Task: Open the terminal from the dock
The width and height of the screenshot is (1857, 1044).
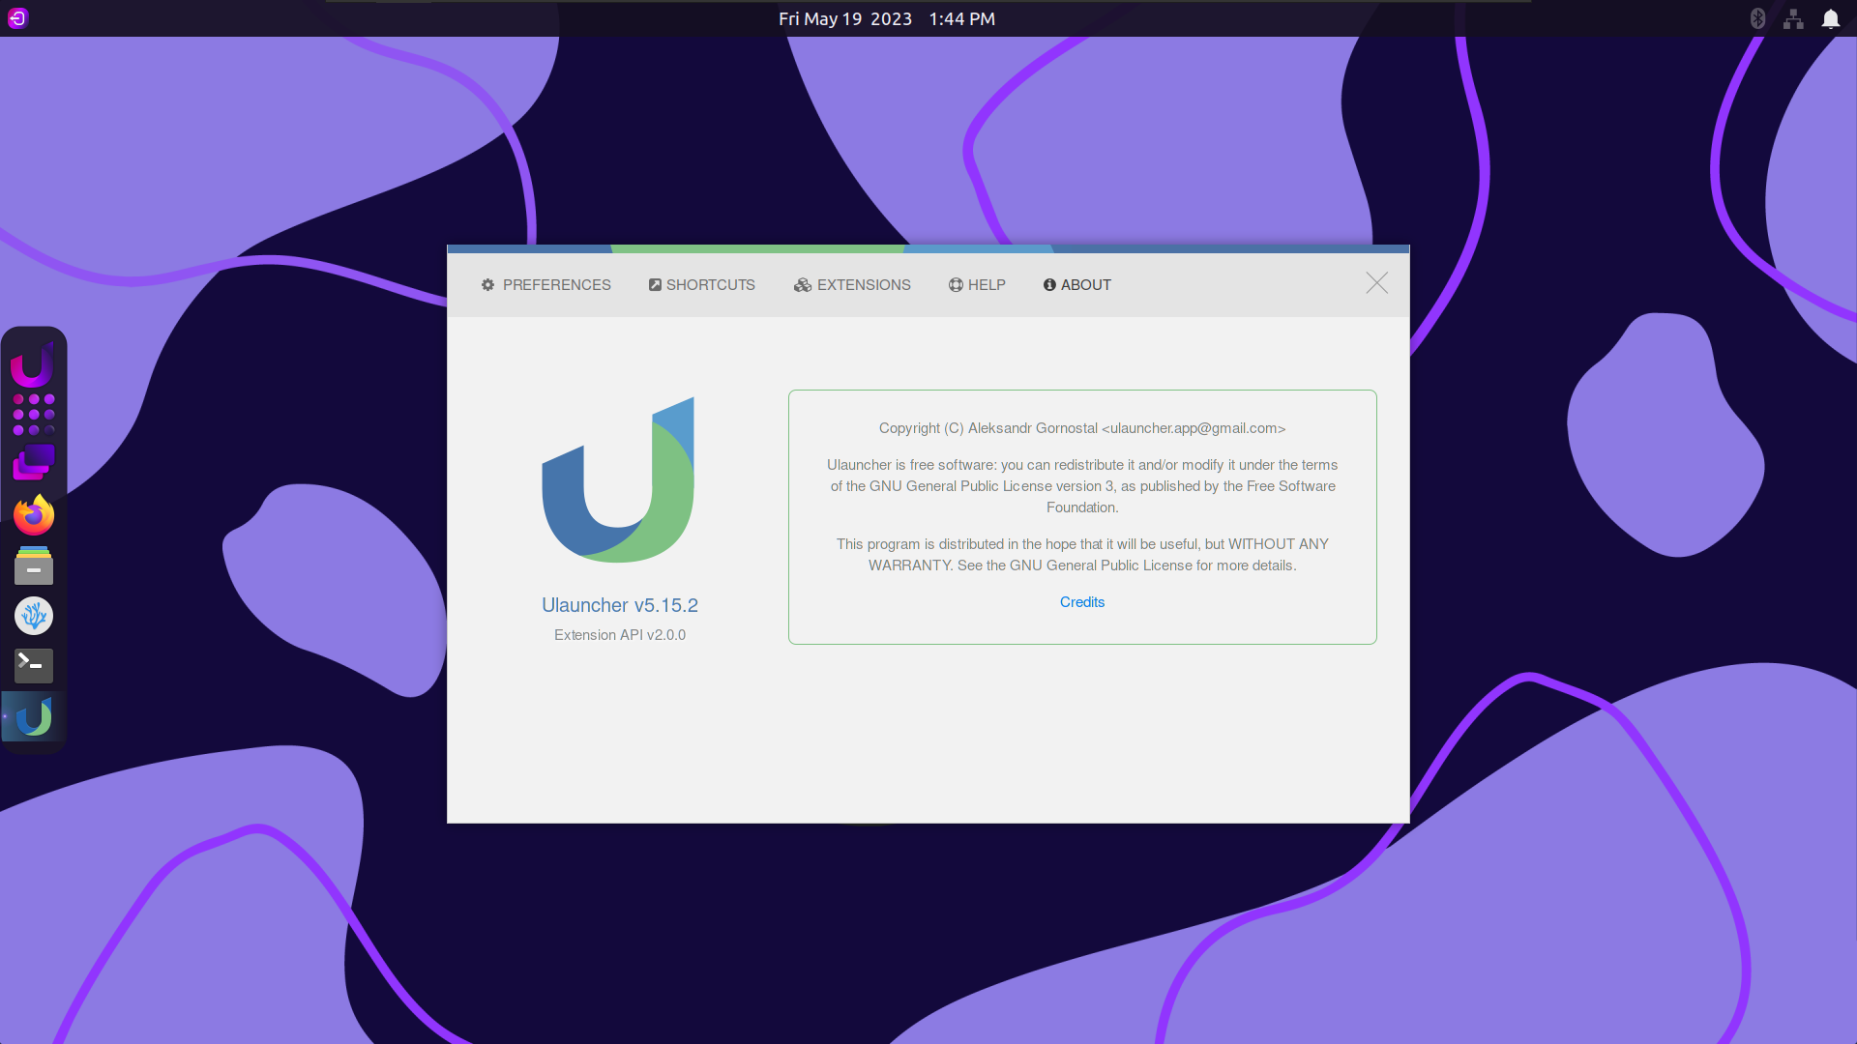Action: pos(33,666)
